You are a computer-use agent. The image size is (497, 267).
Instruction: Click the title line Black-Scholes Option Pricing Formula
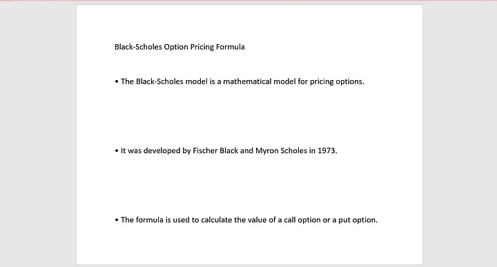[179, 47]
